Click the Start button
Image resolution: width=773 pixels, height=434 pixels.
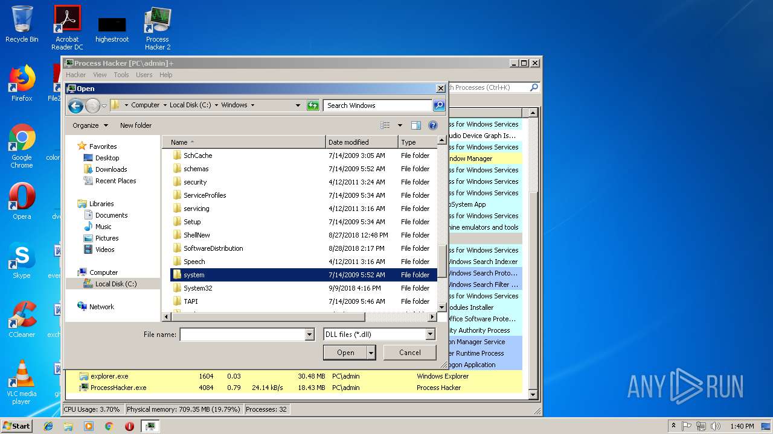[x=17, y=426]
